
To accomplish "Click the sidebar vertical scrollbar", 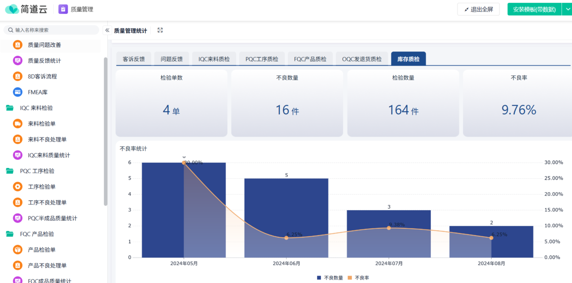I will [105, 131].
